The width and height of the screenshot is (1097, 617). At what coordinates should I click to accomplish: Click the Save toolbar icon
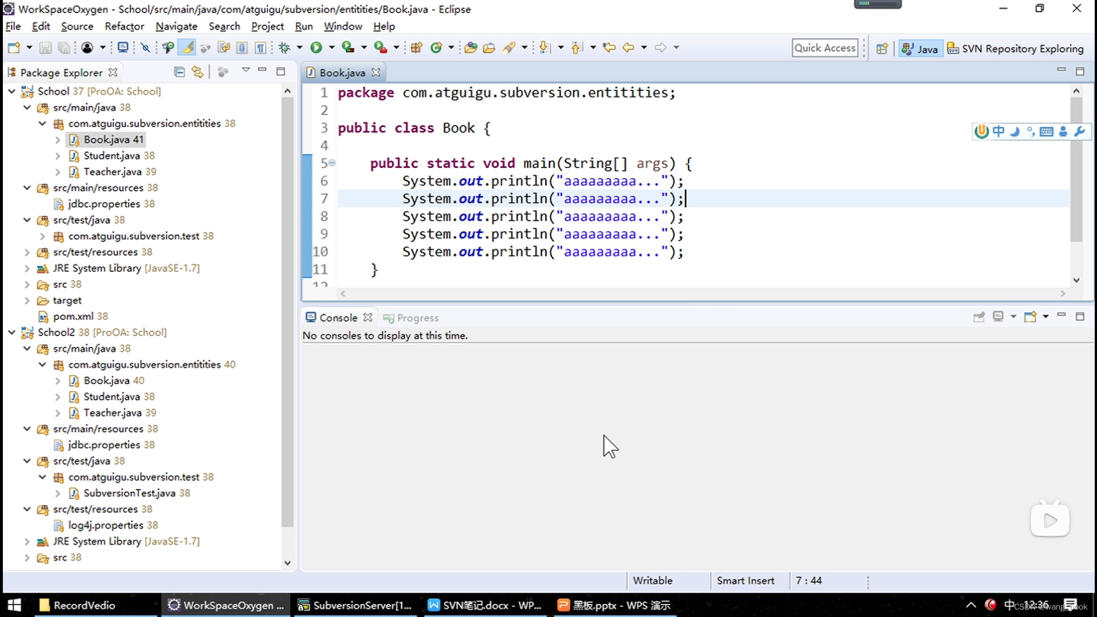tap(45, 47)
